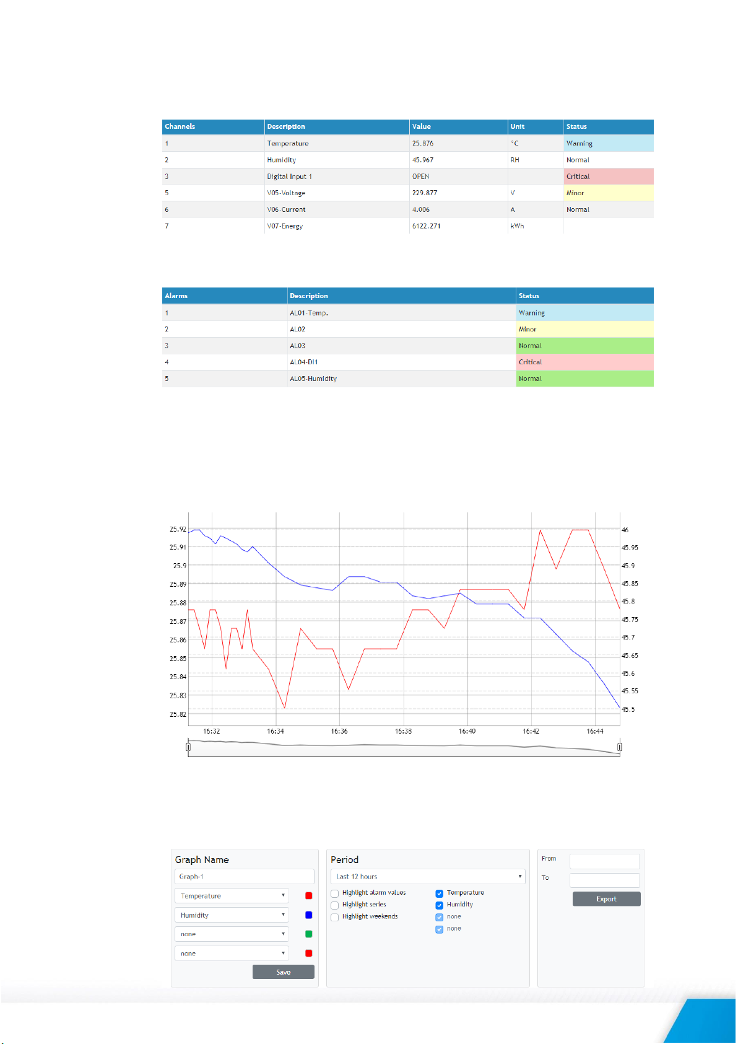Click the V06-Current description cell
The width and height of the screenshot is (738, 1044).
tap(337, 209)
